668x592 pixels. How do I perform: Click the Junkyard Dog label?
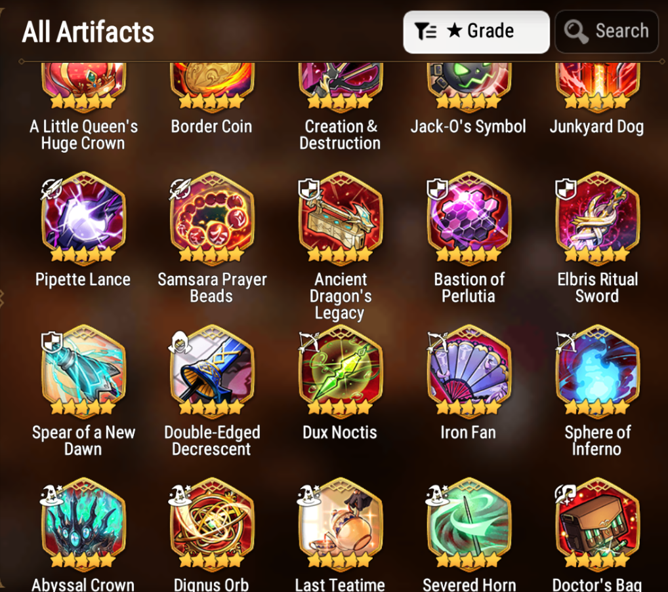[x=596, y=127]
